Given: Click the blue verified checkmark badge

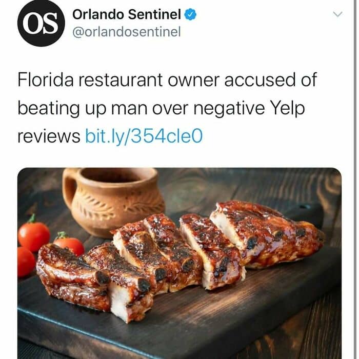Looking at the screenshot, I should pyautogui.click(x=190, y=15).
